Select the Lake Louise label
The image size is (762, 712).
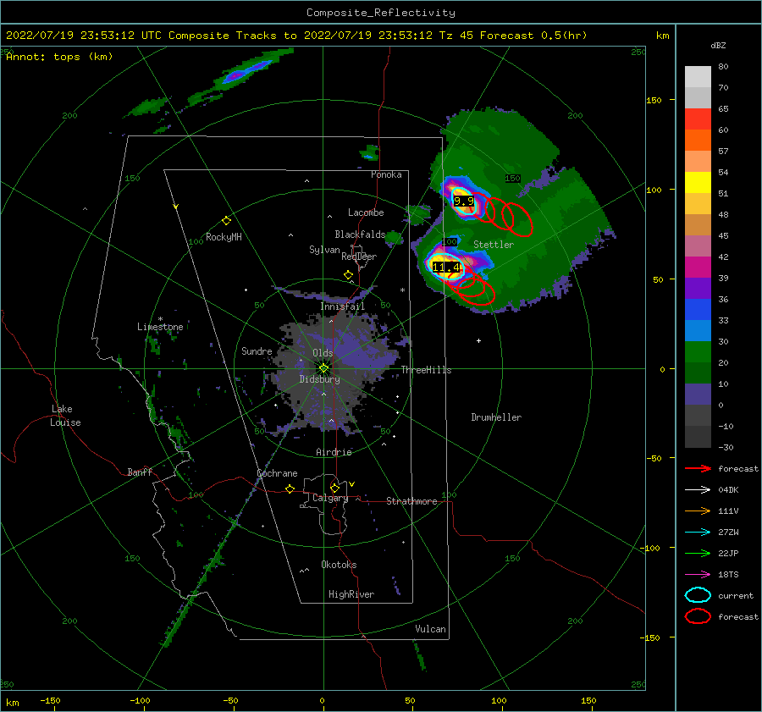point(65,416)
